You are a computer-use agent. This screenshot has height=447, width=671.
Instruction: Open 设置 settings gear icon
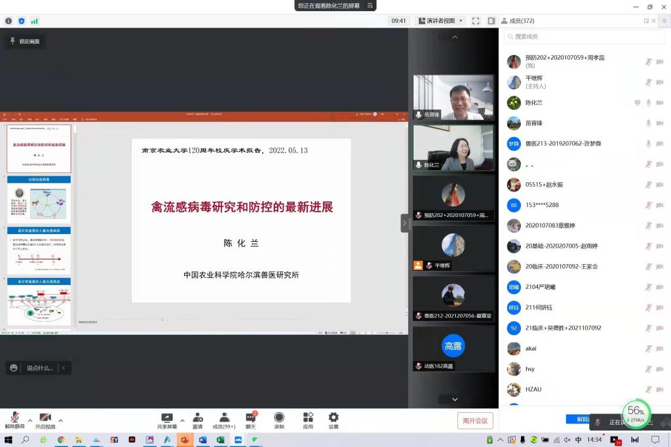coord(334,419)
